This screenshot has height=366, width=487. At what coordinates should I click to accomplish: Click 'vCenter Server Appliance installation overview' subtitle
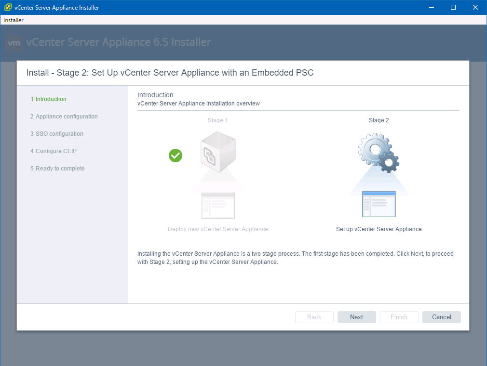click(199, 104)
